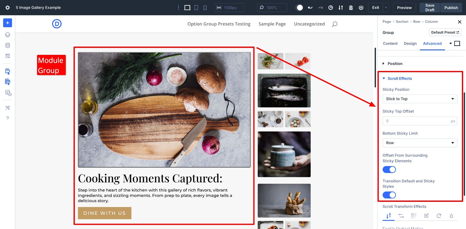The height and width of the screenshot is (229, 466).
Task: Click the trash icon in top toolbar
Action: (x=351, y=8)
